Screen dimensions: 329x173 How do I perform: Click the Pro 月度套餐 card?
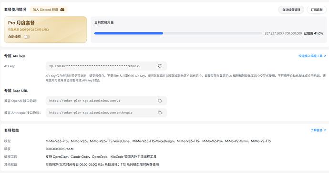pyautogui.click(x=45, y=30)
